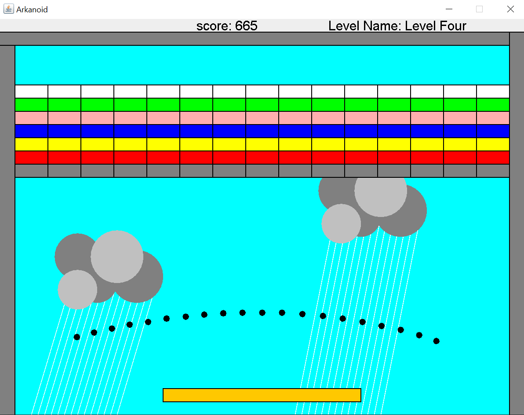Image resolution: width=524 pixels, height=415 pixels.
Task: Click the Java icon in the title bar
Action: tap(9, 9)
